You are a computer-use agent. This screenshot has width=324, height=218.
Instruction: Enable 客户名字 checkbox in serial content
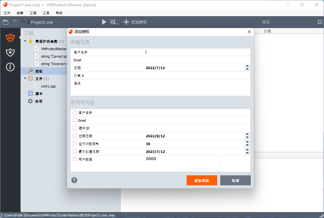pyautogui.click(x=75, y=112)
